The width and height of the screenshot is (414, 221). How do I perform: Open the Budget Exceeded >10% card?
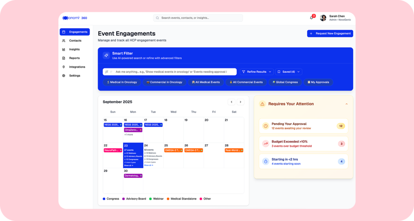pyautogui.click(x=303, y=144)
